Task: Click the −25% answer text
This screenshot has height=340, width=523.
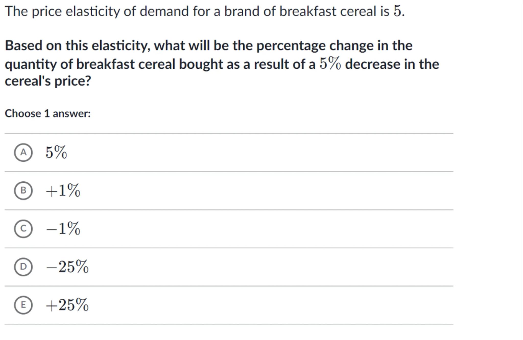Action: 67,267
